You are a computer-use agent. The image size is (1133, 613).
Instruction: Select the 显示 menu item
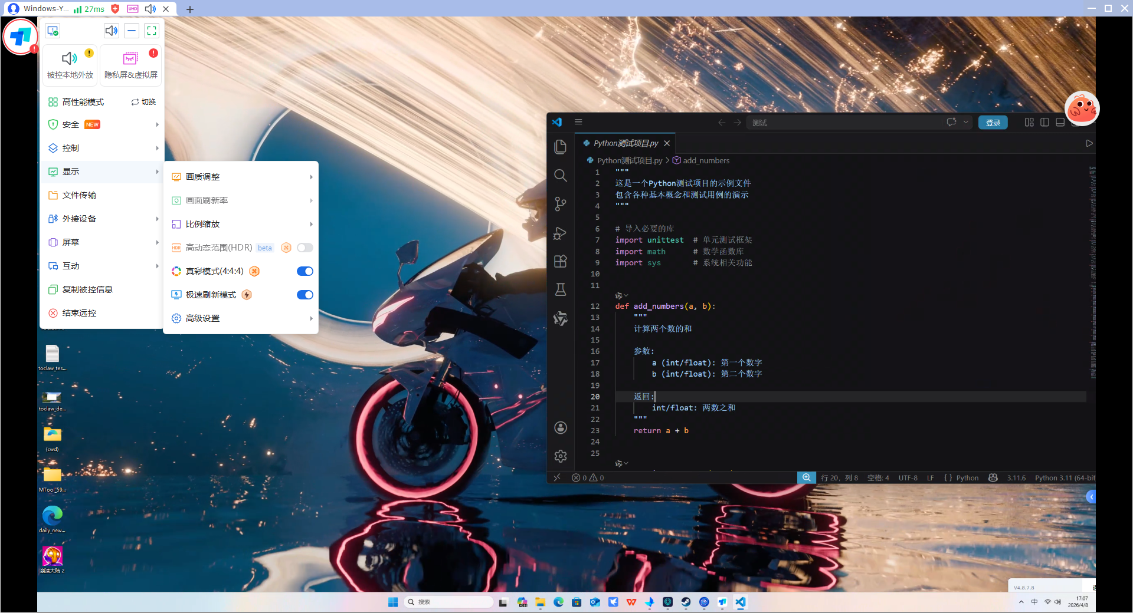(103, 172)
